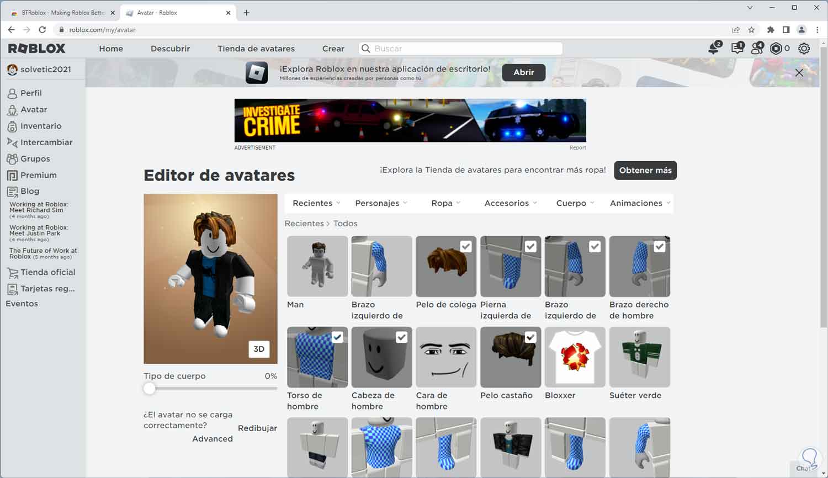Image resolution: width=828 pixels, height=478 pixels.
Task: Open the messages icon in the header
Action: [737, 48]
